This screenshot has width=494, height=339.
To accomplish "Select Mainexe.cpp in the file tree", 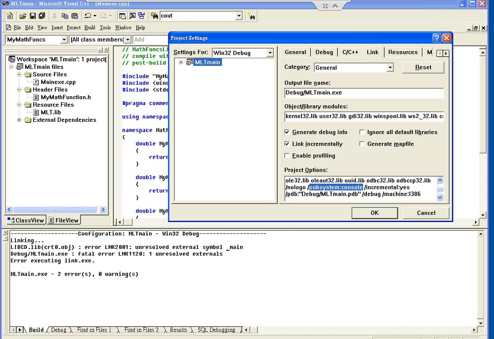I will point(58,82).
